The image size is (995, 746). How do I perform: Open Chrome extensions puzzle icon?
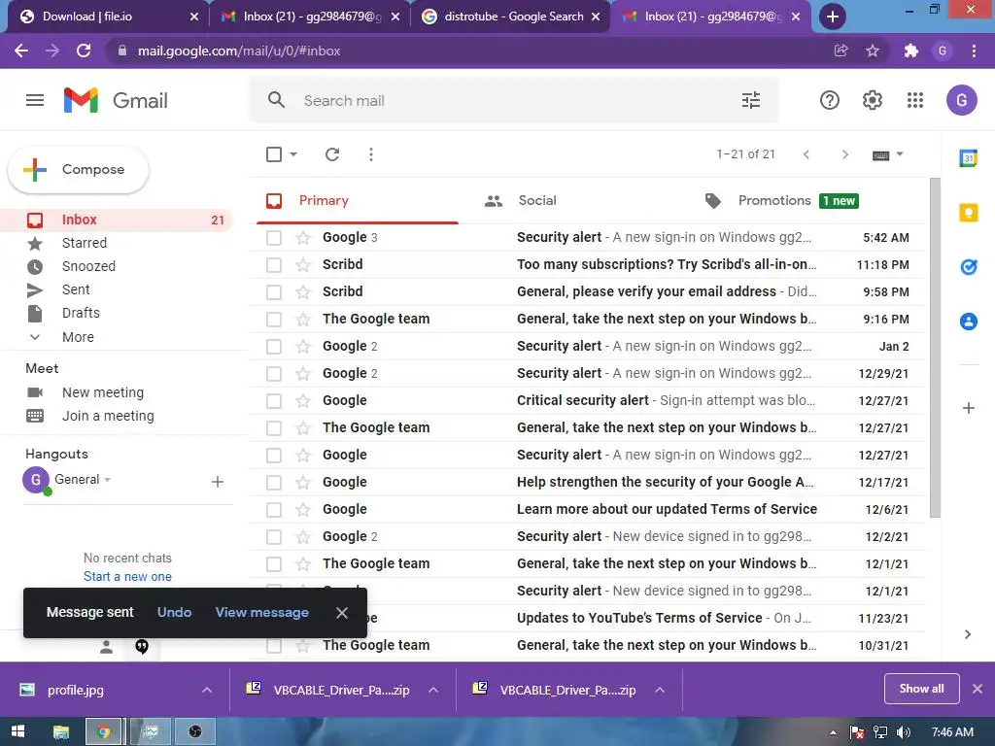click(x=911, y=51)
